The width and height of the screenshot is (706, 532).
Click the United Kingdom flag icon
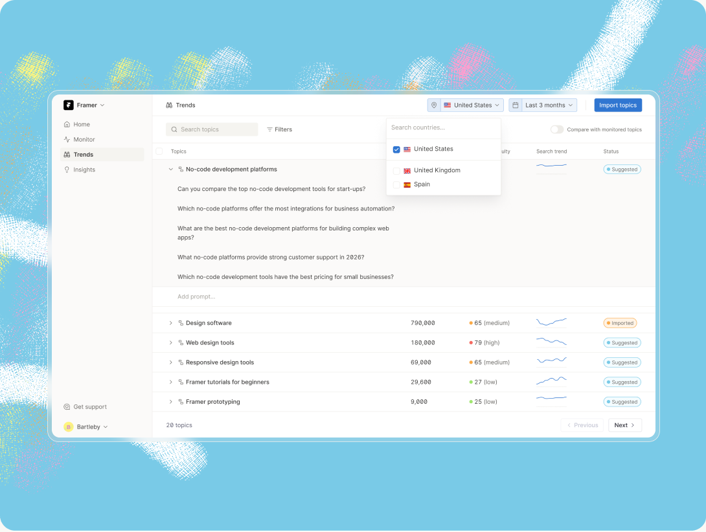(x=407, y=171)
